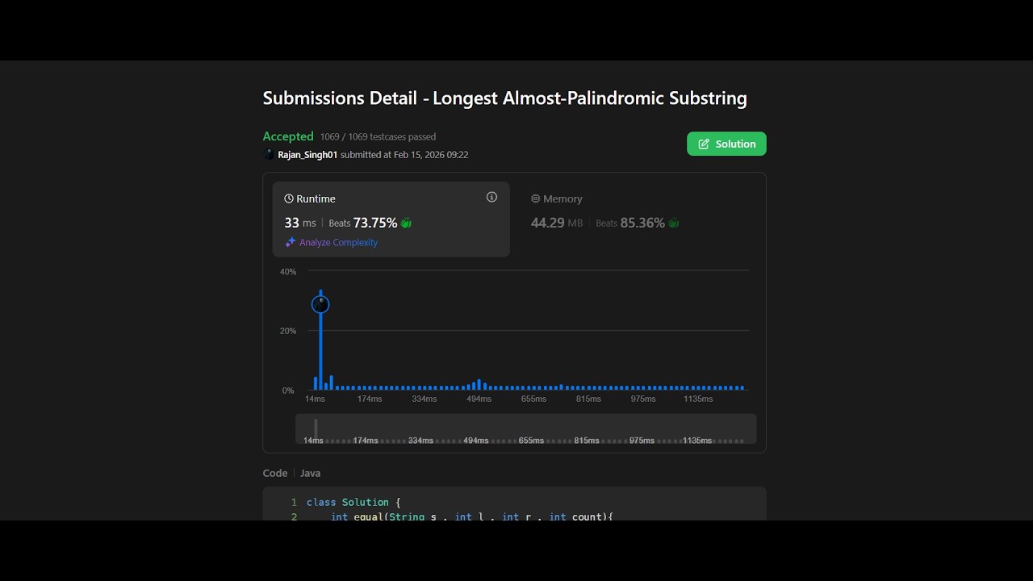The height and width of the screenshot is (581, 1033).
Task: Click the sparkle icon beside Analyze Complexity
Action: (290, 242)
